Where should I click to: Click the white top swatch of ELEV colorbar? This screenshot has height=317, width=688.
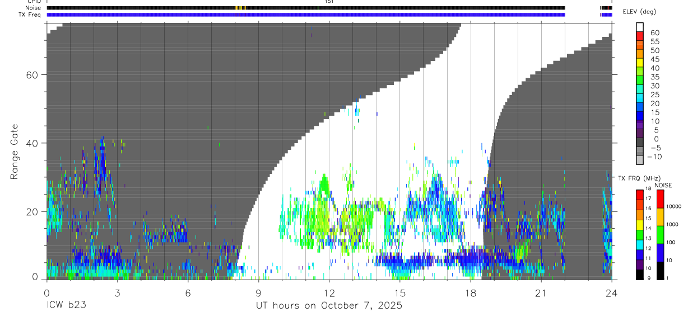tap(640, 27)
